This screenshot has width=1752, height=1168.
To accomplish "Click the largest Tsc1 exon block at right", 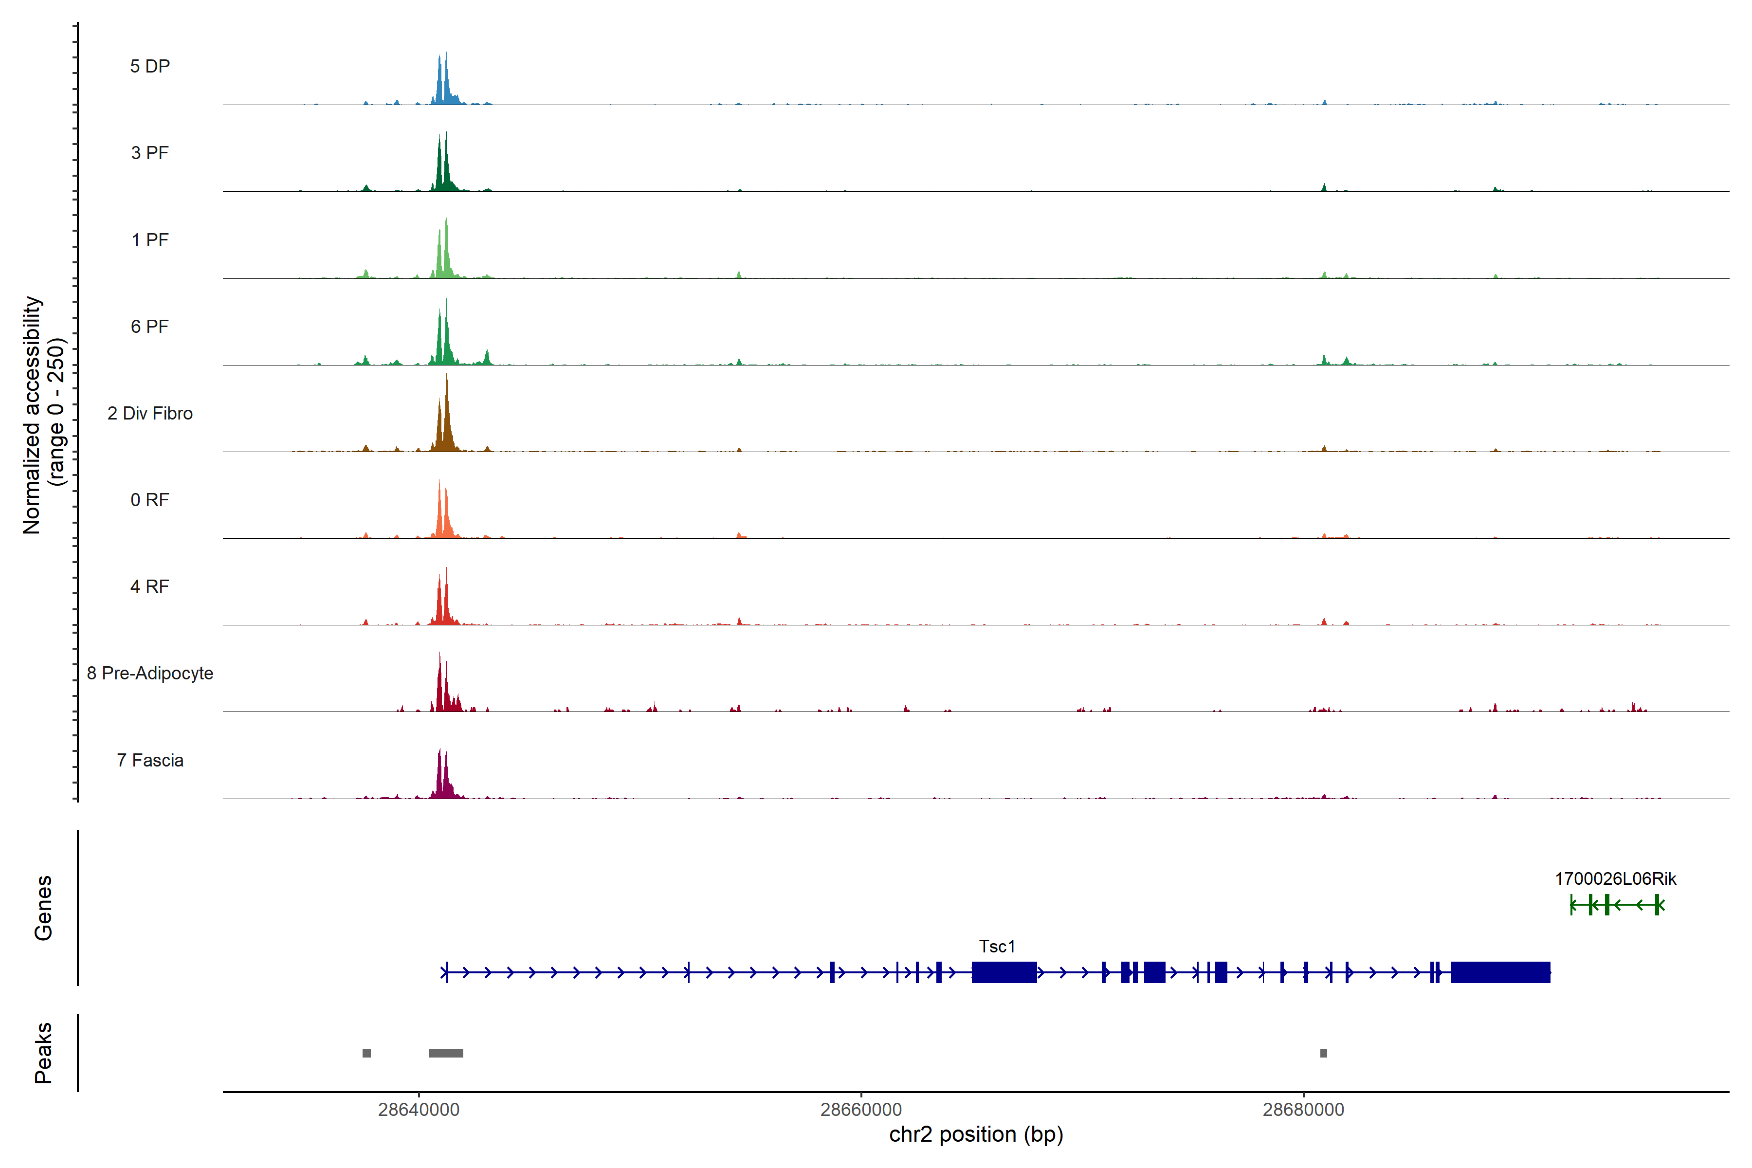I will click(1500, 972).
